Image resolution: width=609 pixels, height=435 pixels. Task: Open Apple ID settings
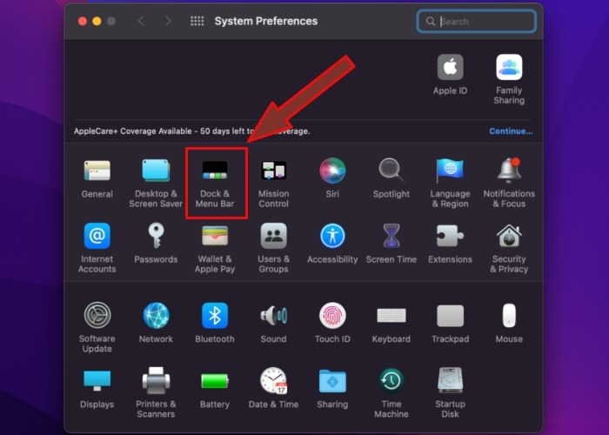(x=450, y=68)
